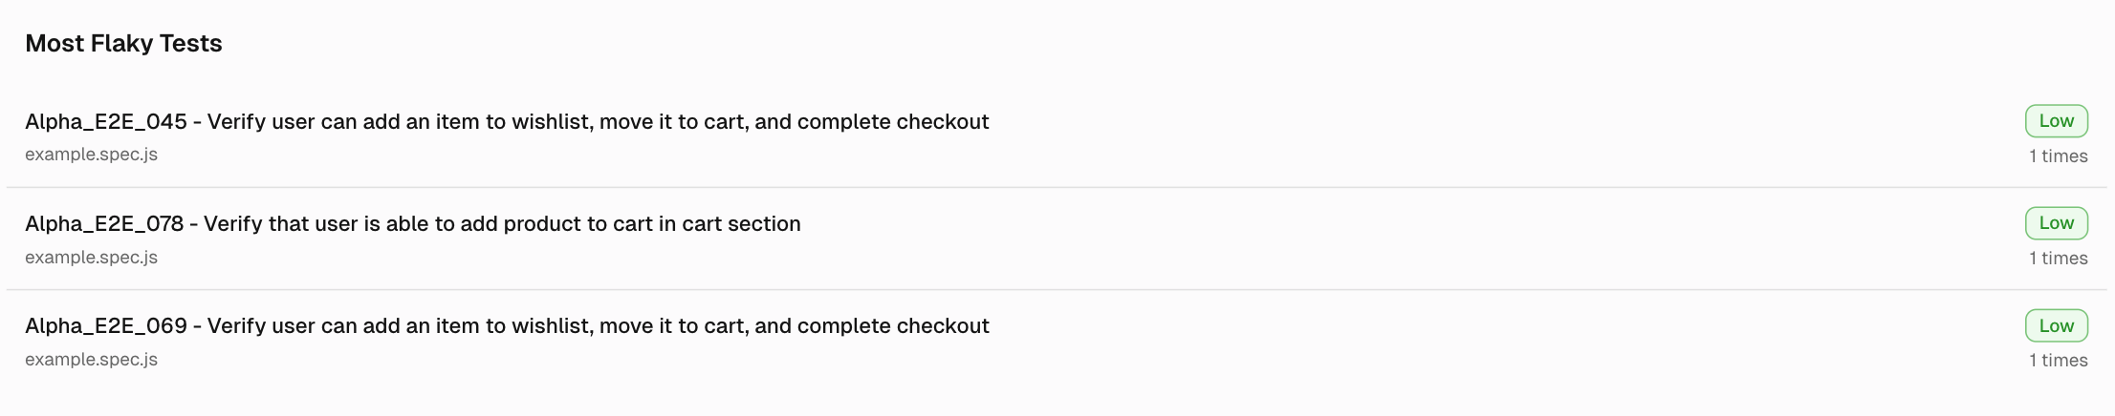Click "1 times" count for Alpha_E2E_078

tap(2058, 259)
